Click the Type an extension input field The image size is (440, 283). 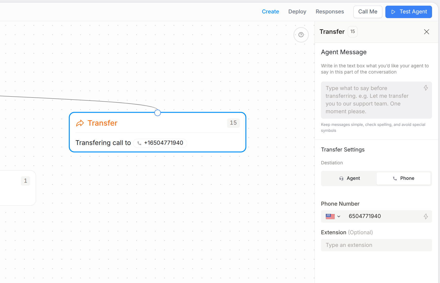[376, 245]
